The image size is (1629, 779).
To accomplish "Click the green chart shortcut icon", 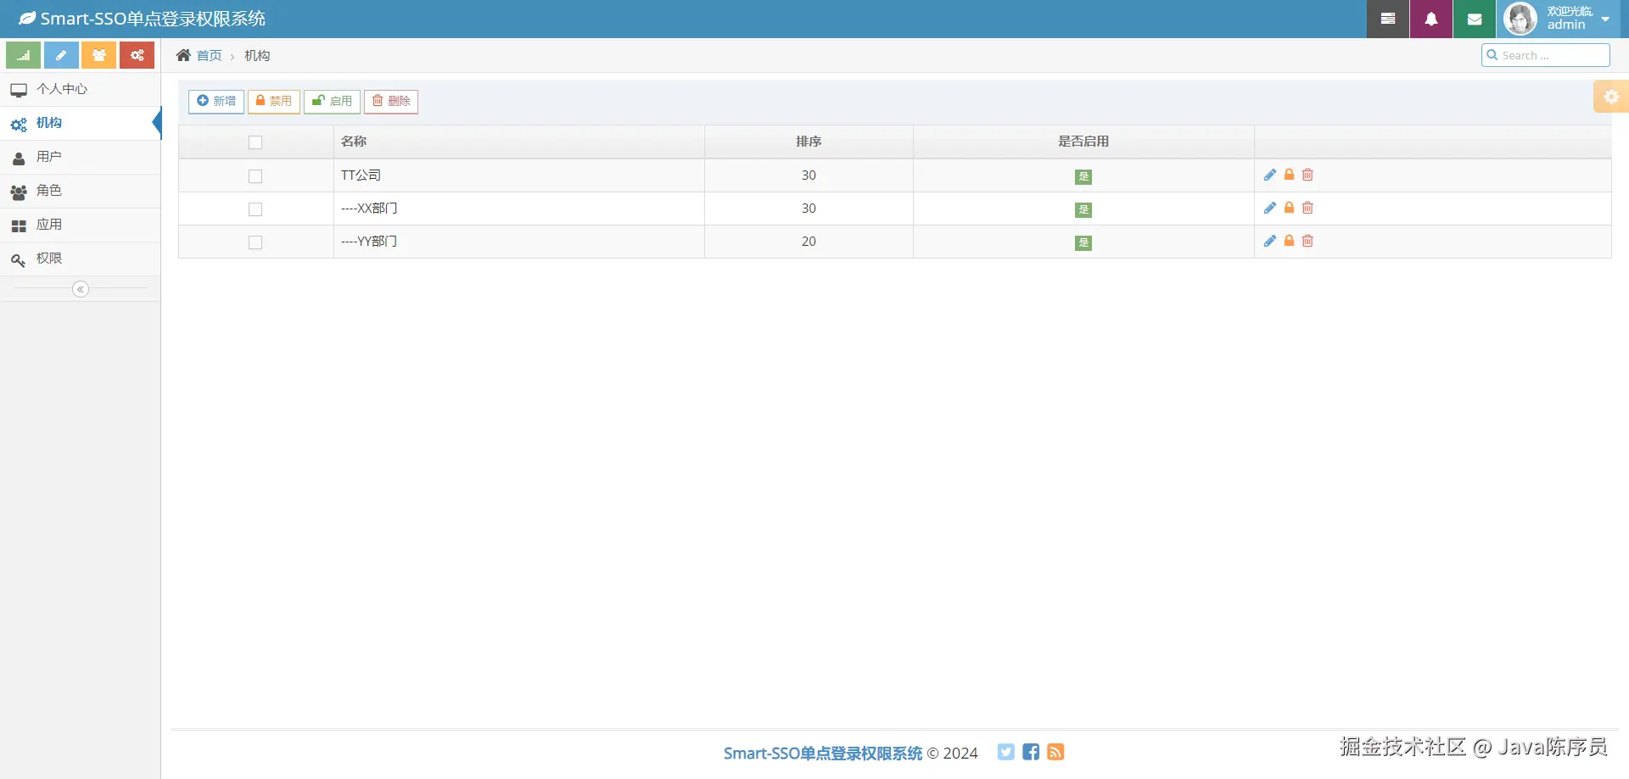I will tap(23, 55).
